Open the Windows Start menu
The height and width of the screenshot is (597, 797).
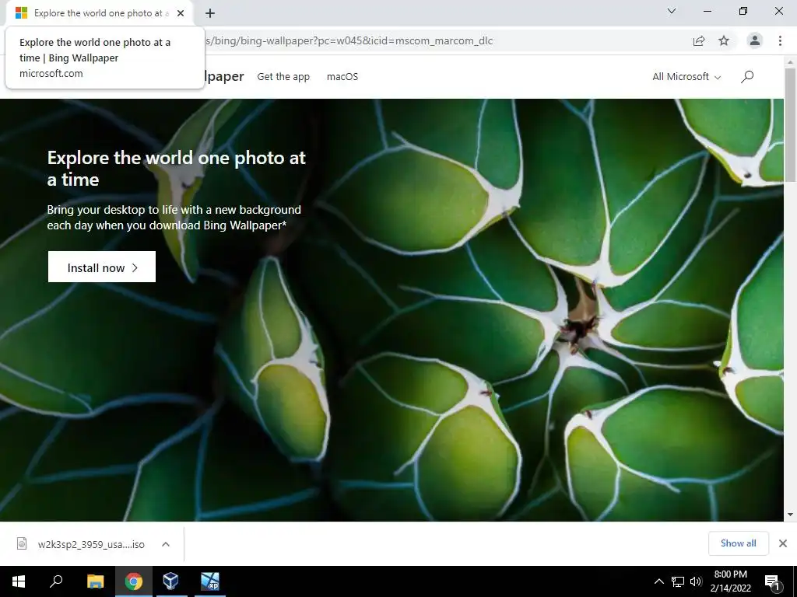(x=19, y=581)
